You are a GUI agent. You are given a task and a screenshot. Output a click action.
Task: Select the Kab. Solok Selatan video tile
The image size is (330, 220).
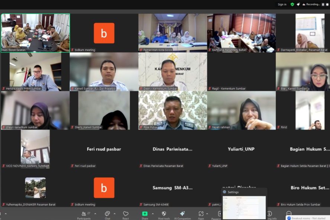pyautogui.click(x=35, y=33)
